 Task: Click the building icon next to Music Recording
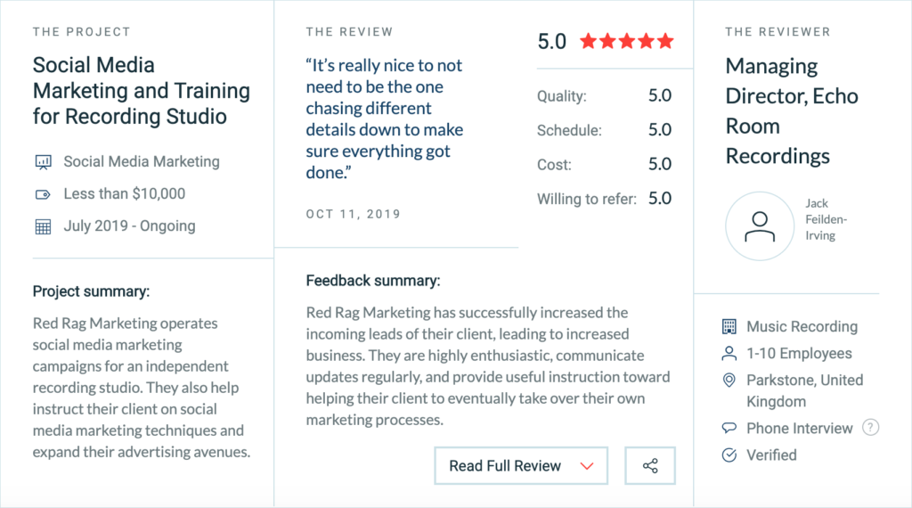click(729, 326)
